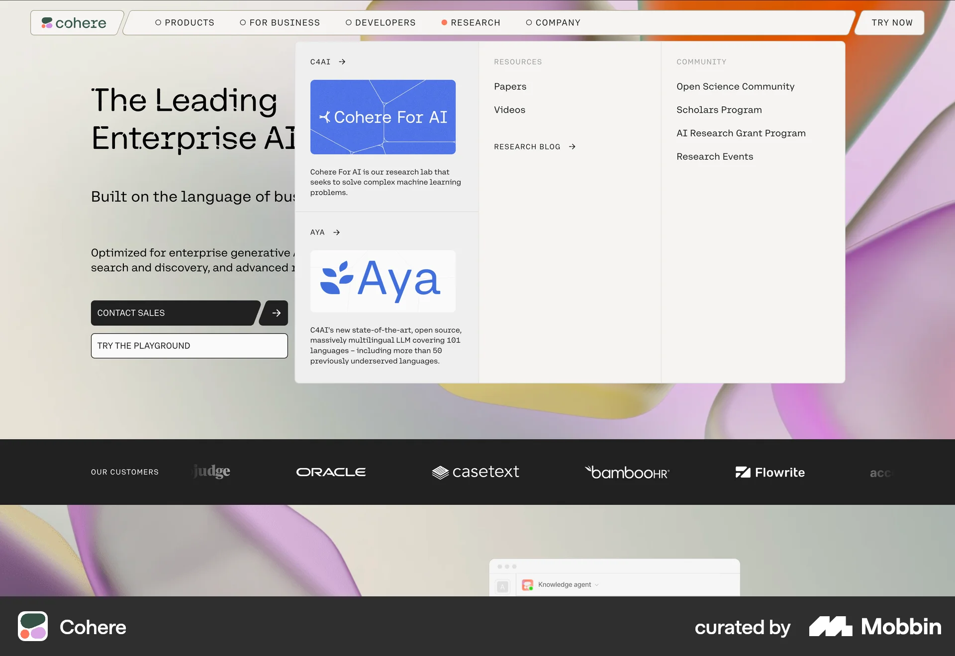Screen dimensions: 955x656
Task: Click the Aya preview image
Action: (382, 281)
